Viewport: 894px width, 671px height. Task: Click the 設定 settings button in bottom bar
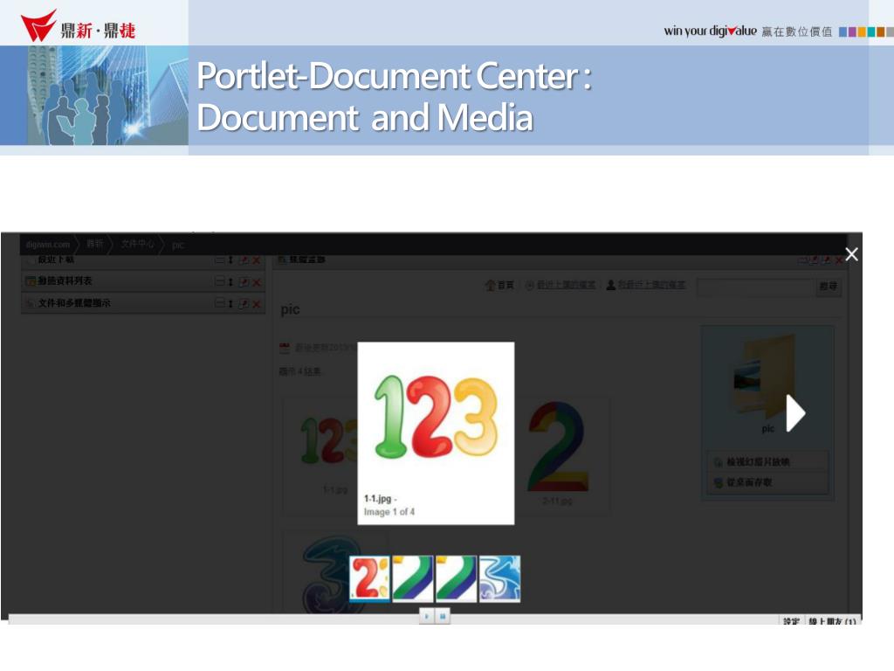point(791,621)
